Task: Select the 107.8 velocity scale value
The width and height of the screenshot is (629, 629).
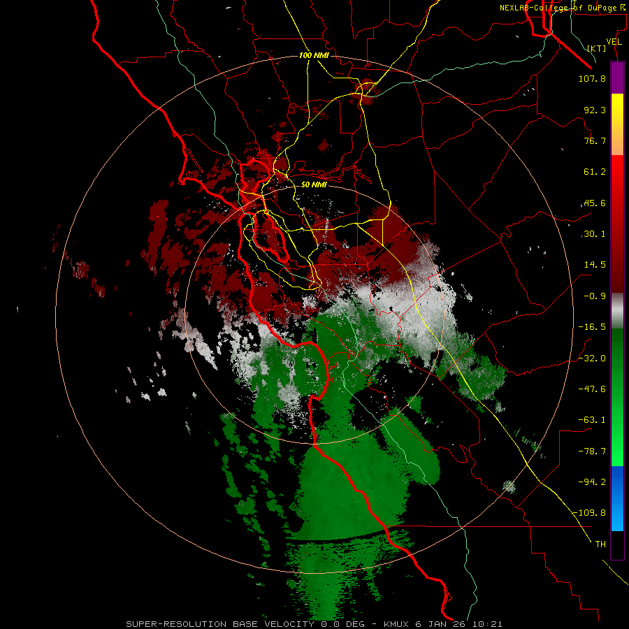Action: pyautogui.click(x=592, y=78)
